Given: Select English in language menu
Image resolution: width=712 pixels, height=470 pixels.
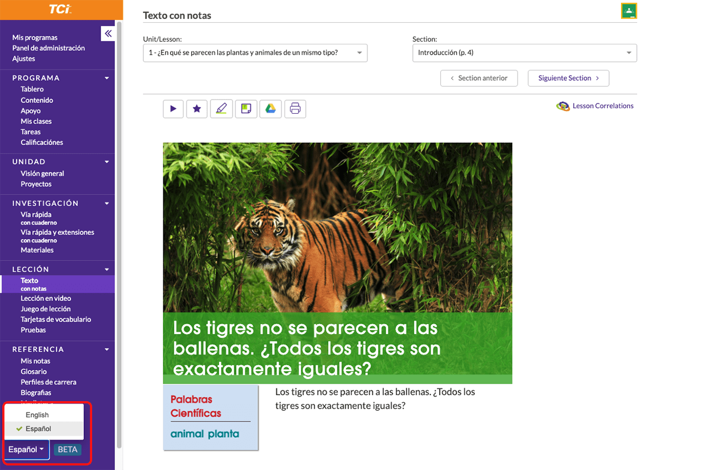Looking at the screenshot, I should [38, 415].
